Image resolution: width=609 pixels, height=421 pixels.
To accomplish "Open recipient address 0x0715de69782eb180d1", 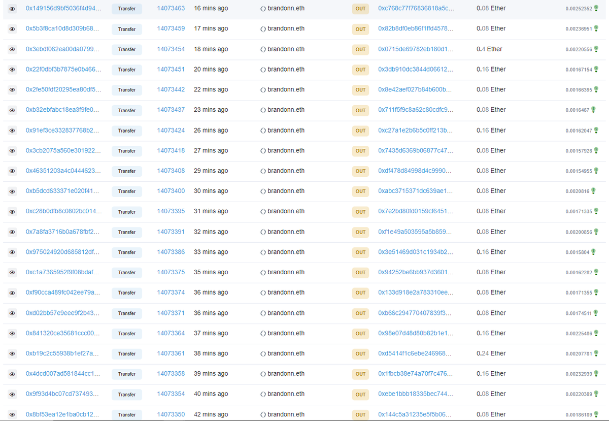I will coord(415,49).
